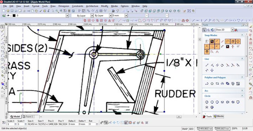The image size is (253, 131).
Task: Select the rectangle tool in Polyline and Polygon
Action: (217, 84)
